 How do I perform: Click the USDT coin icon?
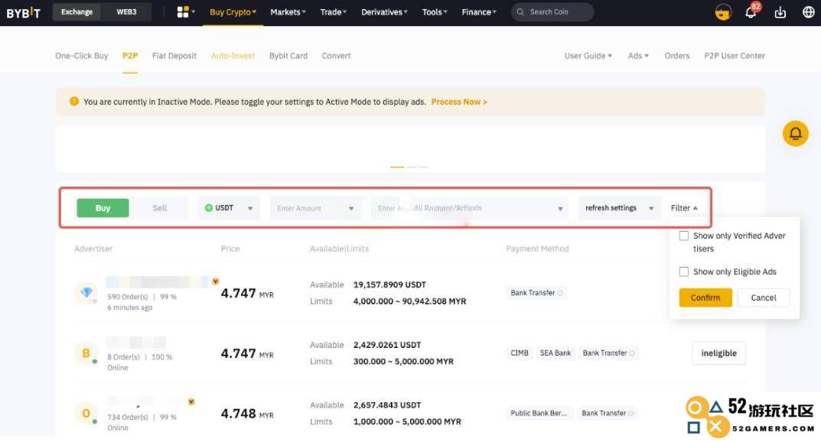point(208,208)
